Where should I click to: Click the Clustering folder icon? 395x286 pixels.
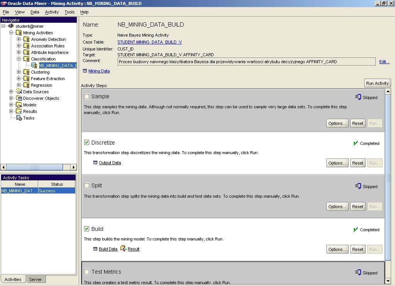(27, 72)
